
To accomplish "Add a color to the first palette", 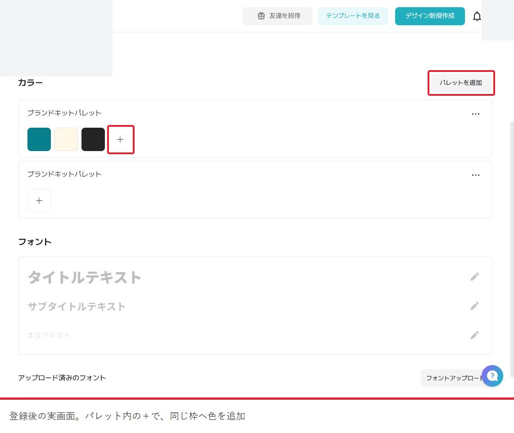I will [x=120, y=139].
